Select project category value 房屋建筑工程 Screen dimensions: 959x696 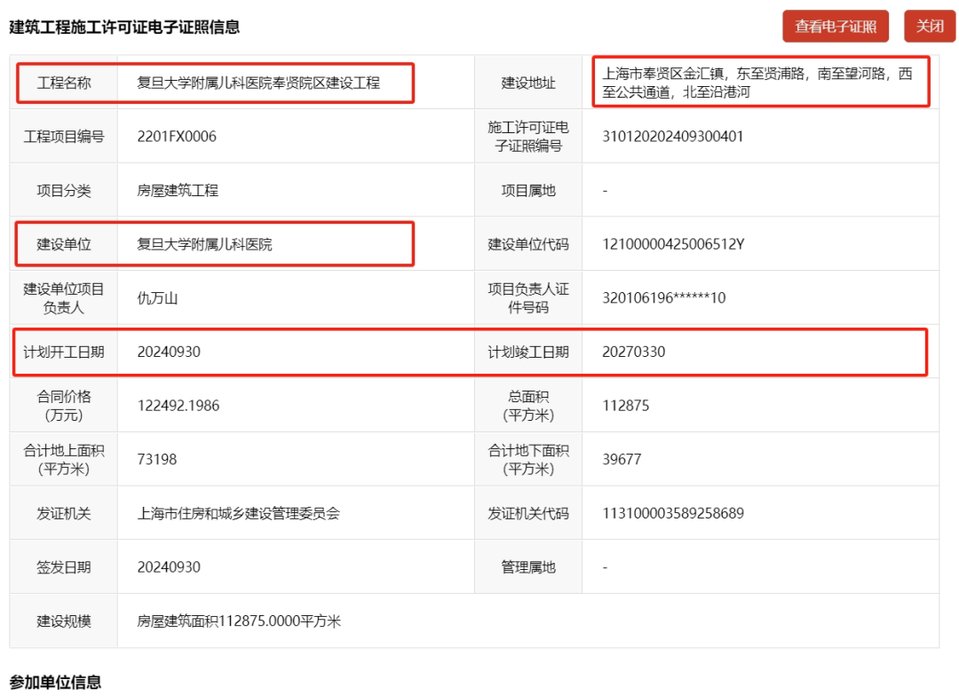pos(178,190)
